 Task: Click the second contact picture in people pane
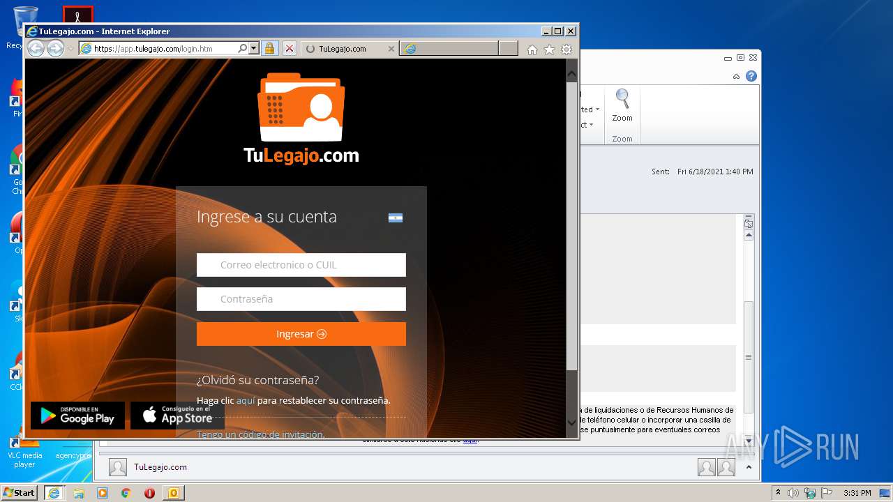click(x=726, y=467)
